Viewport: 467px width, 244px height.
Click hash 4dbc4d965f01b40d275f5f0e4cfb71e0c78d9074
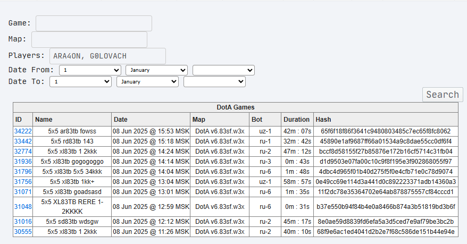pos(386,172)
